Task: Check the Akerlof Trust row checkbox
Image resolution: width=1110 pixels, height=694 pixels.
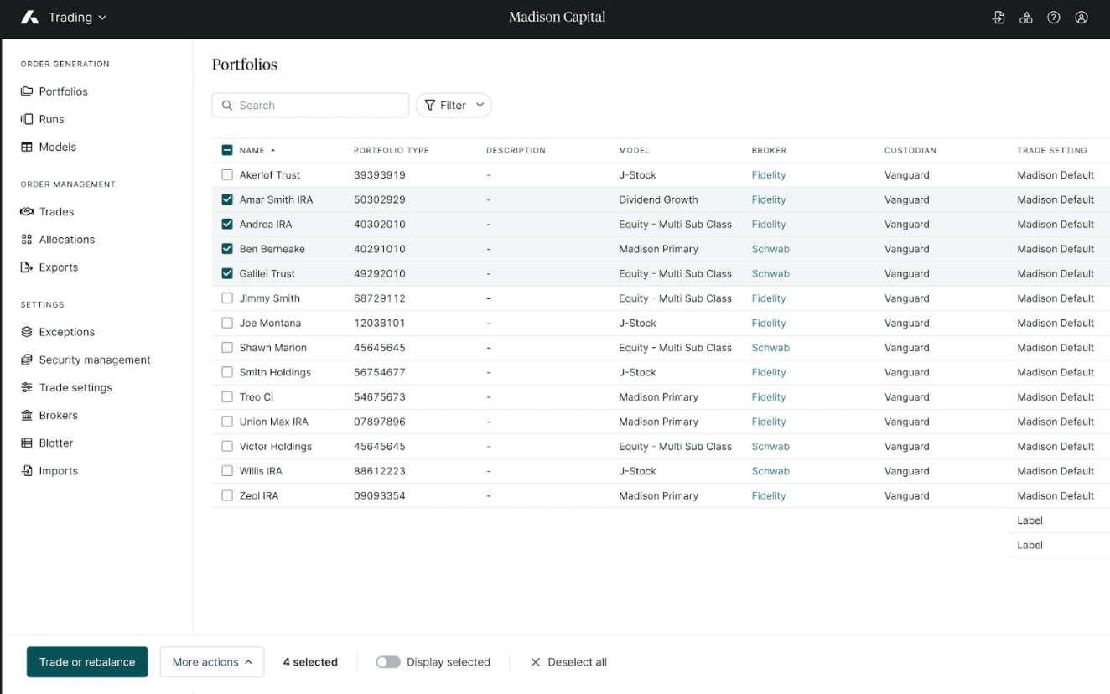Action: (x=227, y=175)
